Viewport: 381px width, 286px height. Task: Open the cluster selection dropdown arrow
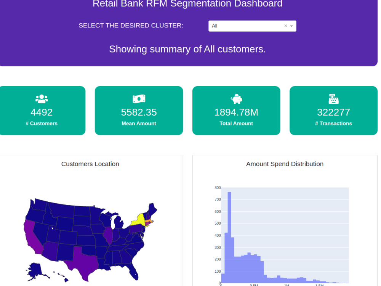tap(291, 26)
